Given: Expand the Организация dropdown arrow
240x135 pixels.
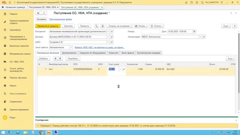Looking at the screenshot, I should coord(200,37).
